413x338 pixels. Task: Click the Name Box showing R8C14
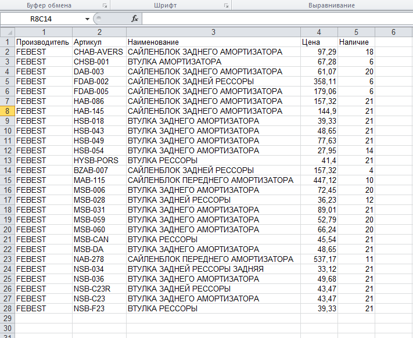click(42, 19)
